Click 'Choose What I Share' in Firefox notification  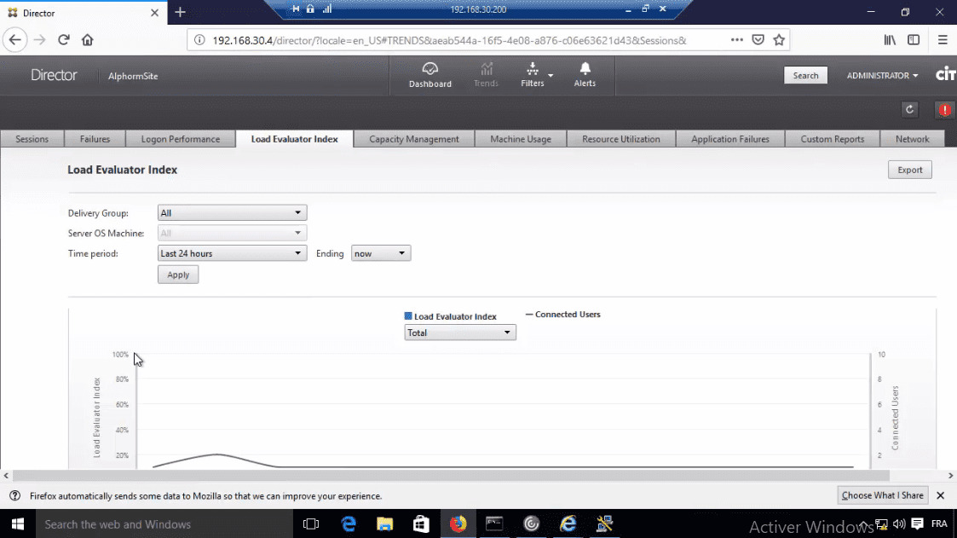pyautogui.click(x=882, y=495)
